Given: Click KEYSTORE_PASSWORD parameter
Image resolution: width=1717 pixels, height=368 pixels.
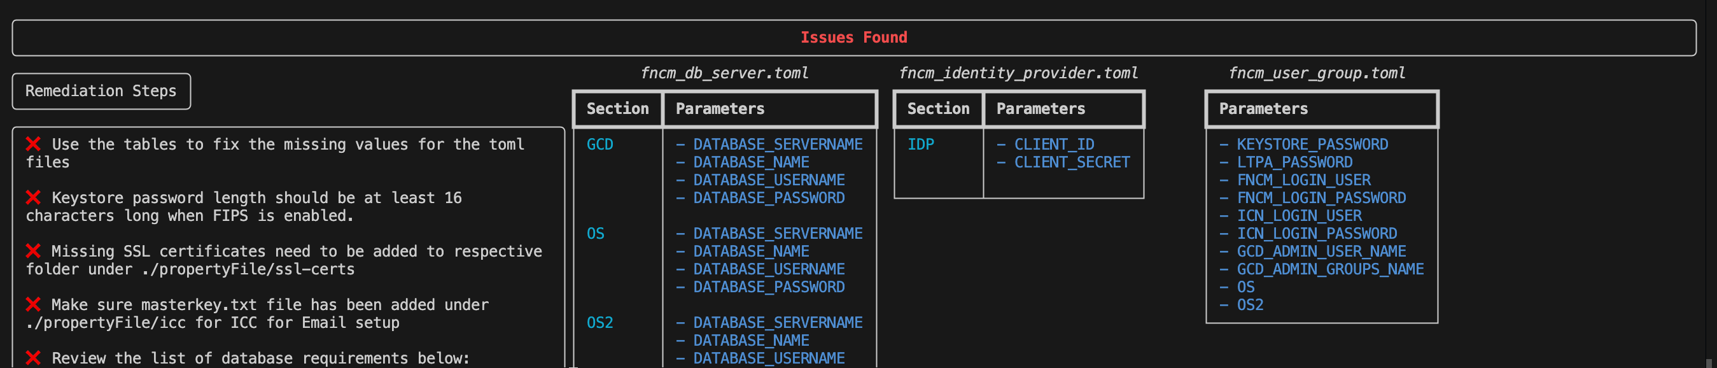Looking at the screenshot, I should click(1312, 144).
